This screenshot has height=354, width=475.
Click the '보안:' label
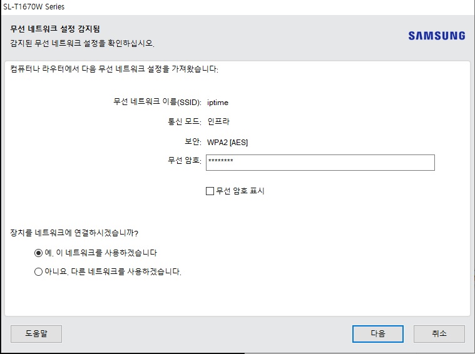pos(193,141)
